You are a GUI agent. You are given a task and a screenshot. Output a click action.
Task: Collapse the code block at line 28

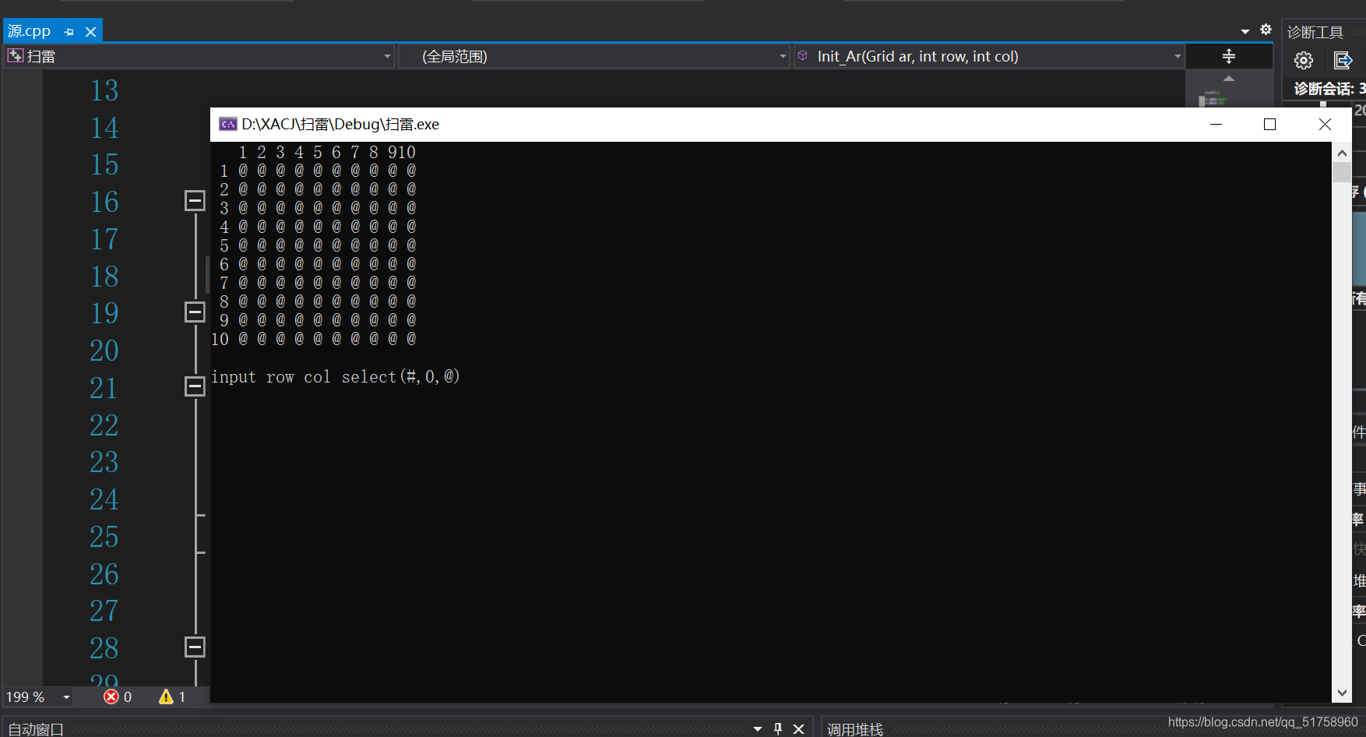coord(195,647)
